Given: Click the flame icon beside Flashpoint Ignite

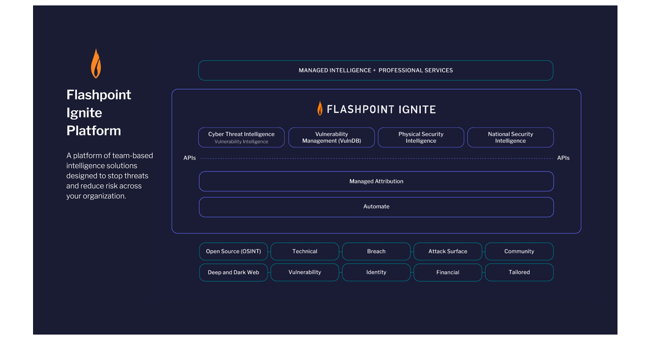Looking at the screenshot, I should pos(320,108).
